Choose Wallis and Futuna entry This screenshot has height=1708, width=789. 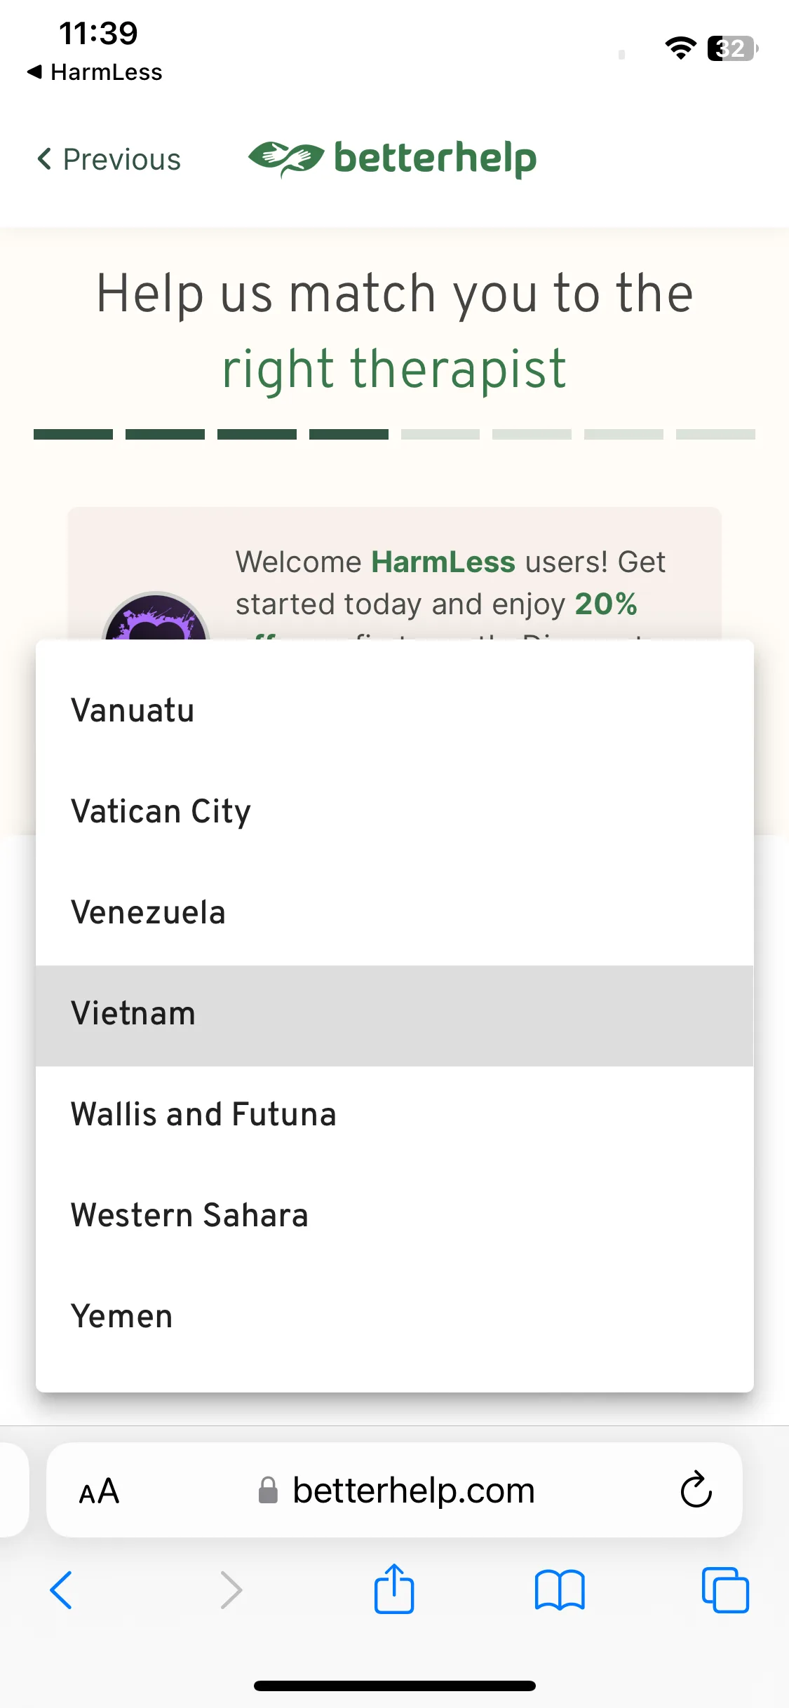pos(395,1114)
